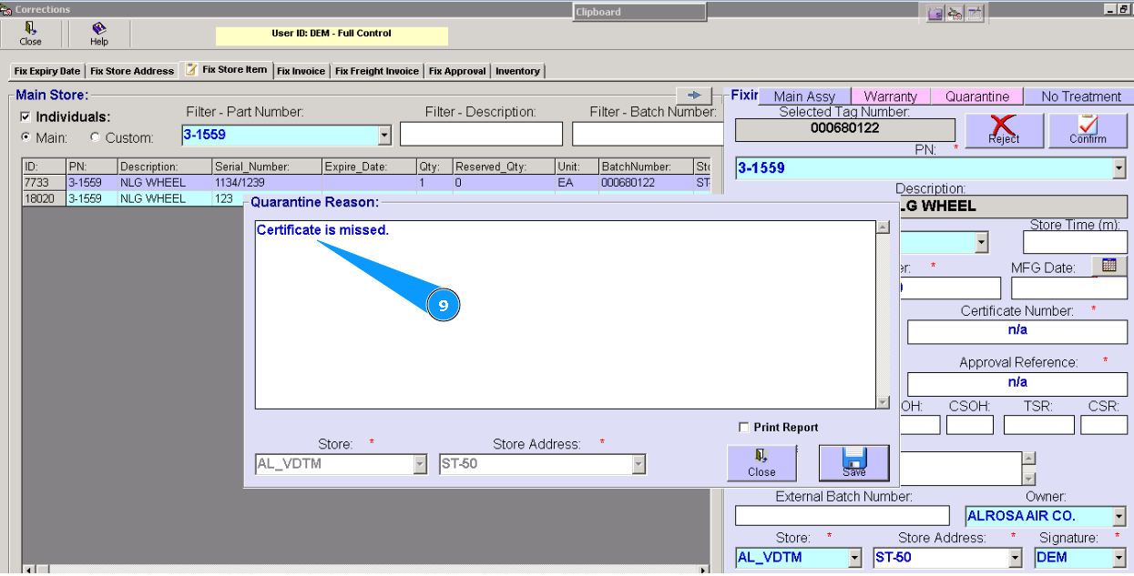Viewport: 1134px width, 576px height.
Task: Click the red X Reject button
Action: click(x=1004, y=130)
